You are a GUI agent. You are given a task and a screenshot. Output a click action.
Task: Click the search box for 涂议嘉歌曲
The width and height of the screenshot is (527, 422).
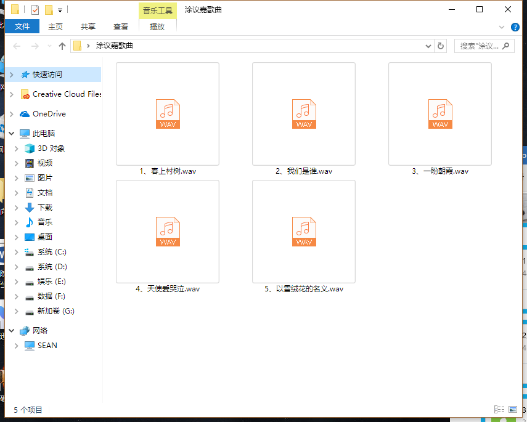tap(480, 46)
